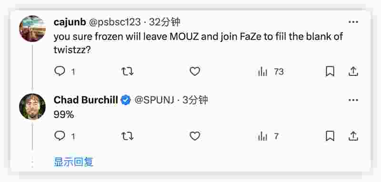
Task: Open cajunb's profile picture
Action: tap(32, 29)
